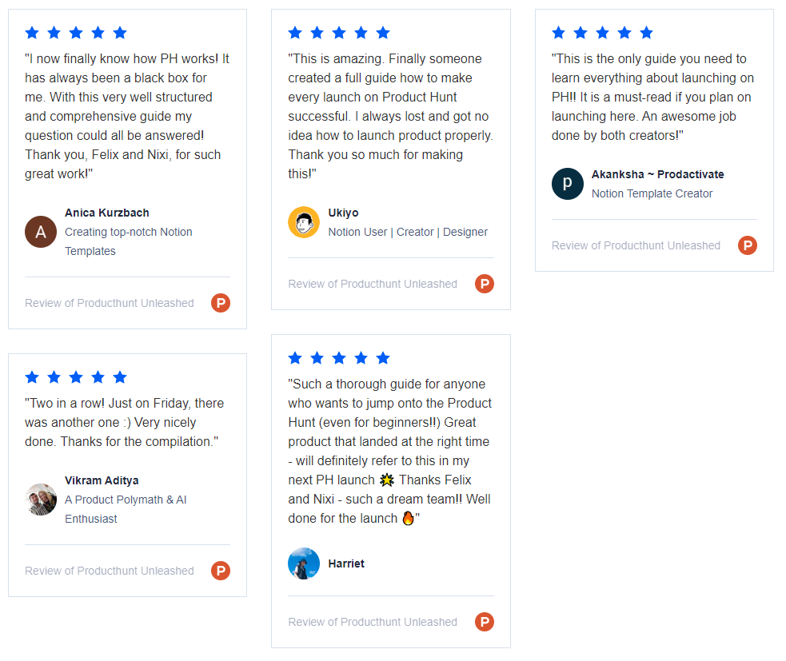Image resolution: width=786 pixels, height=661 pixels.
Task: Open 'Review of Producthunt Unleashed' link under Harriet
Action: click(373, 622)
